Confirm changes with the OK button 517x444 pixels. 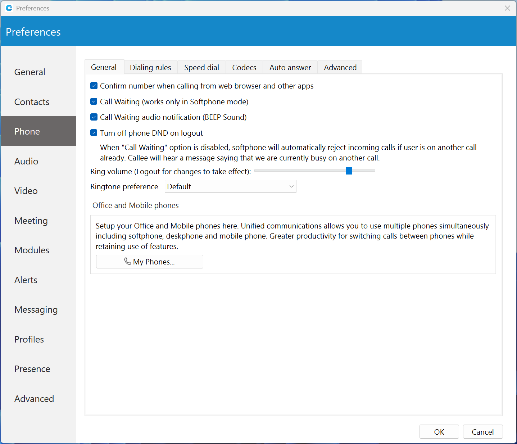439,431
